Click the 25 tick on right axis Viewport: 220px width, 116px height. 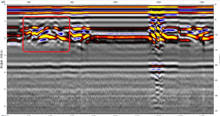(x=216, y=80)
